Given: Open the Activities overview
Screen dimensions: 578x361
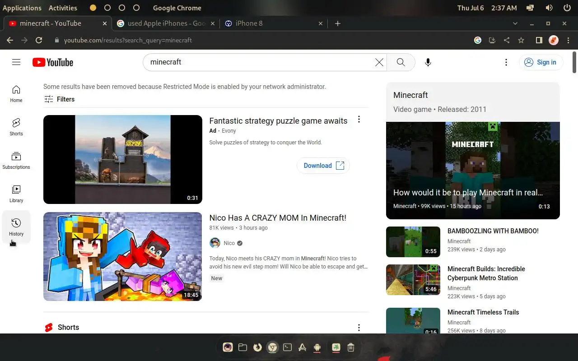Looking at the screenshot, I should tap(63, 8).
